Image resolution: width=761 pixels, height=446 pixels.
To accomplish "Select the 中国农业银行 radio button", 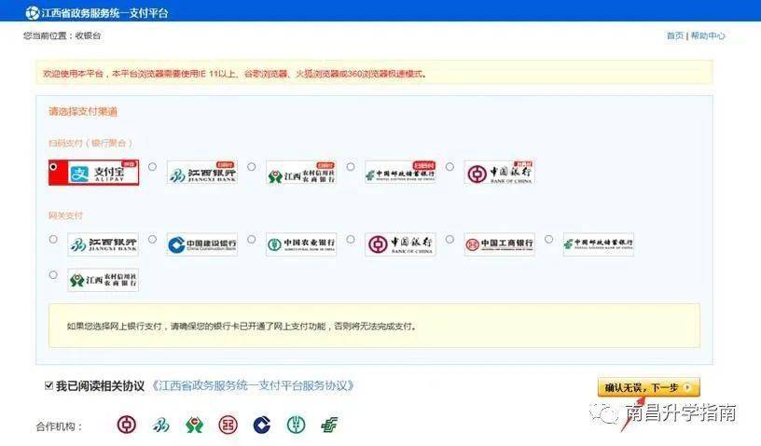I will click(252, 239).
